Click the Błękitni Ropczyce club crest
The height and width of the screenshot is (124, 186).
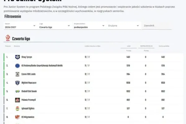click(x=17, y=83)
